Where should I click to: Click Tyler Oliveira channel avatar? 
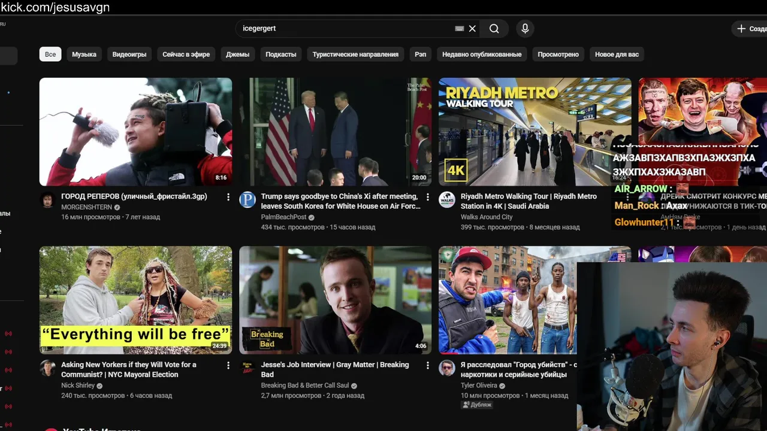coord(447,368)
